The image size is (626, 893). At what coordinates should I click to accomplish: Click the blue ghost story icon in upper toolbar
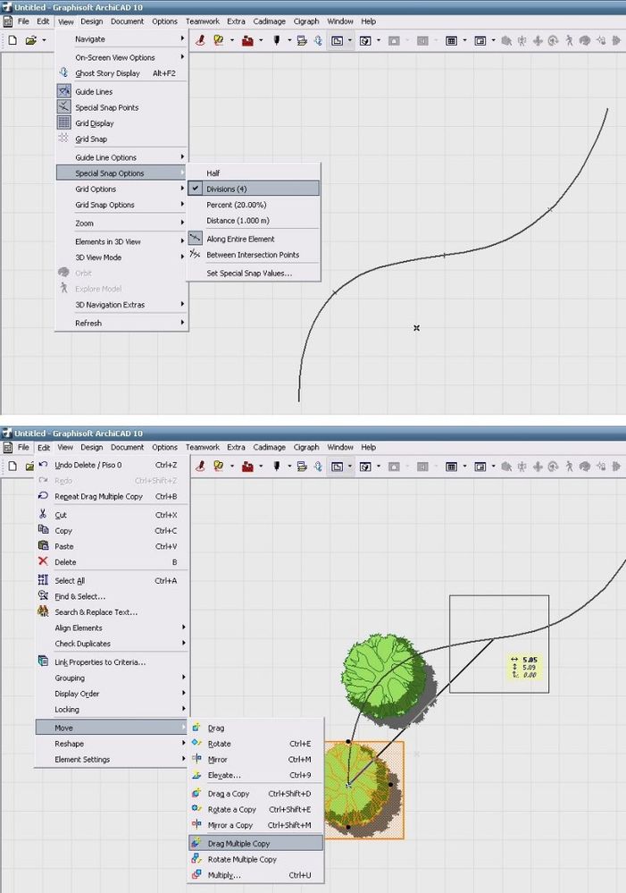coord(318,40)
